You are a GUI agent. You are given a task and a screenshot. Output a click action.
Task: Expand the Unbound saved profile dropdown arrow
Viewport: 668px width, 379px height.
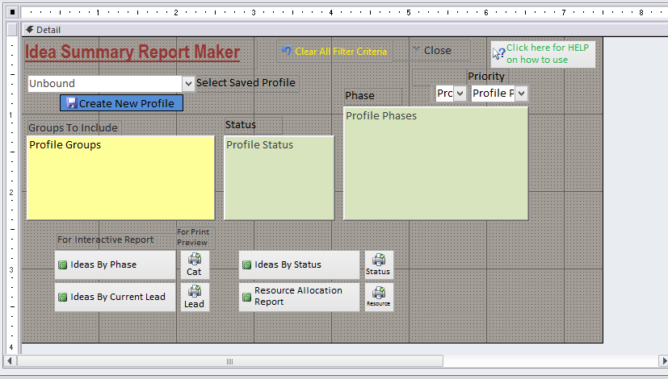coord(188,84)
